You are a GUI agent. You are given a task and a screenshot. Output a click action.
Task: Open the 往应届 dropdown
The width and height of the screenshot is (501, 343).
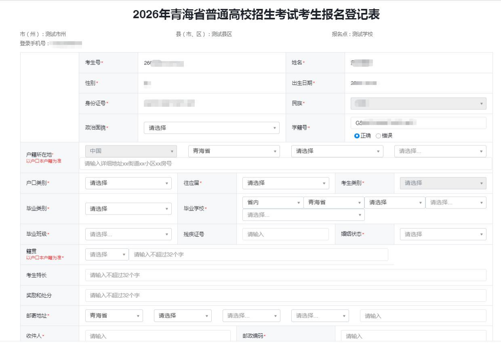(x=286, y=183)
